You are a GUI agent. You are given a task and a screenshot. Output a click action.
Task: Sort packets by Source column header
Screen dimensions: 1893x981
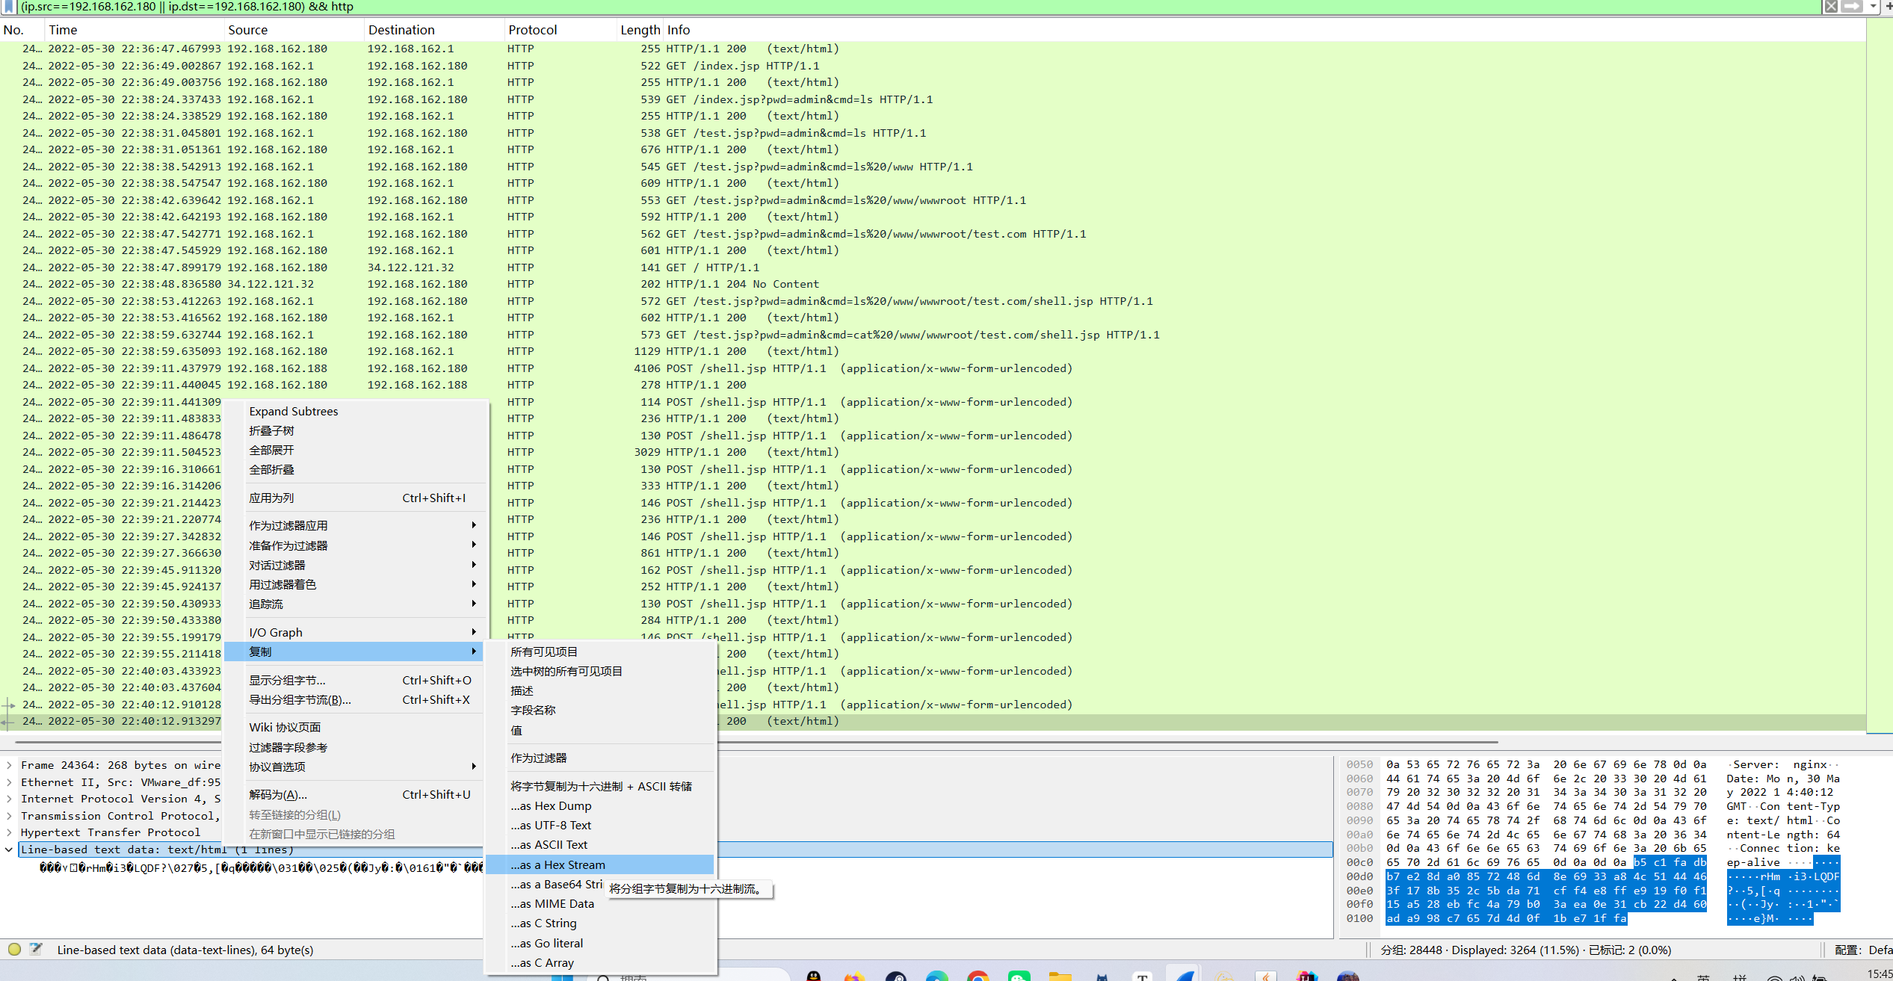click(x=294, y=30)
